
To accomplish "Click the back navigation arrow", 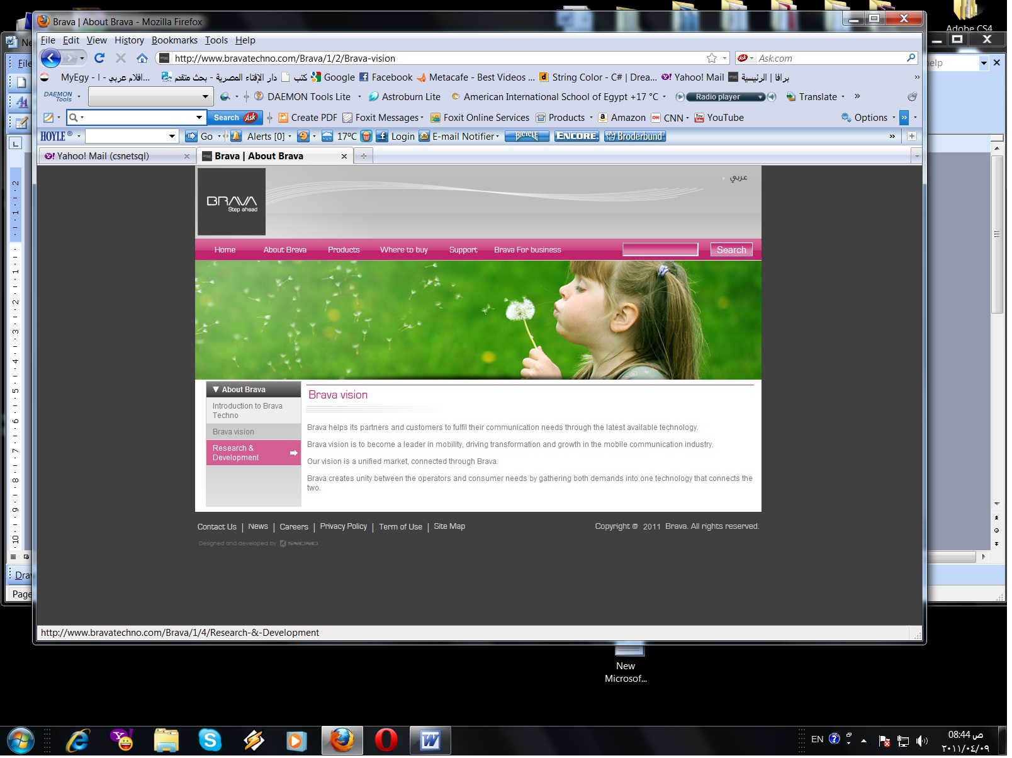I will (x=52, y=59).
